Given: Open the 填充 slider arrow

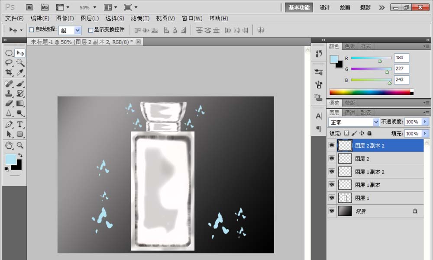Looking at the screenshot, I should 425,134.
